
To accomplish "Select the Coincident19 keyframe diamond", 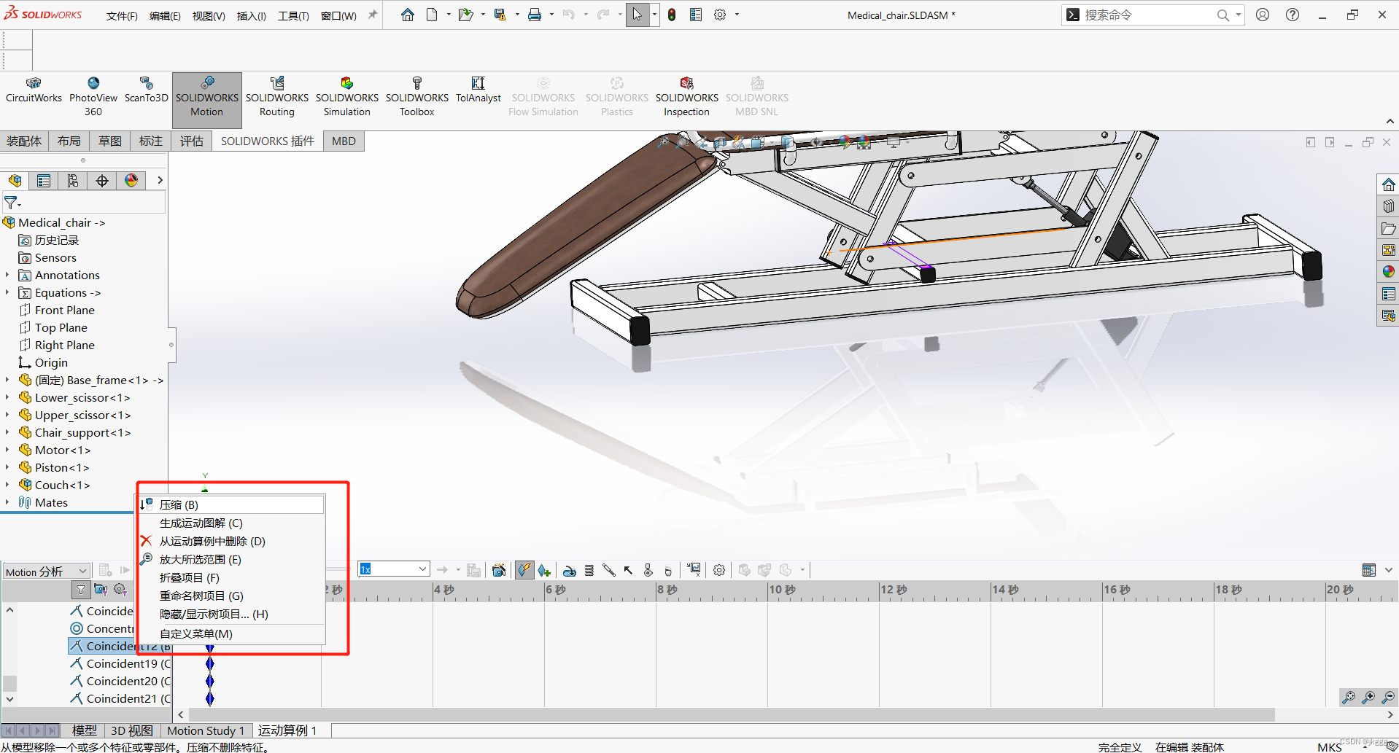I will pos(210,663).
